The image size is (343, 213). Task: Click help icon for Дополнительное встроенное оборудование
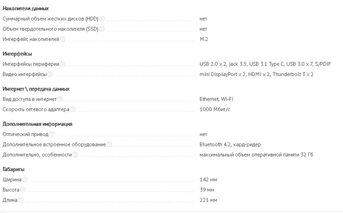click(x=109, y=144)
